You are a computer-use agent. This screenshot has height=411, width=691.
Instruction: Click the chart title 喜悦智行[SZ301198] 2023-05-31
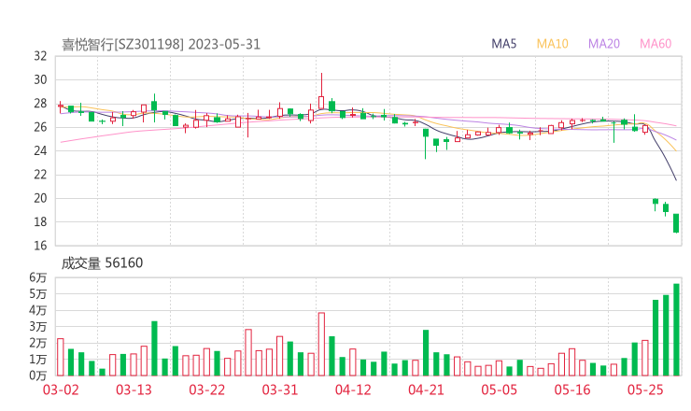[161, 45]
